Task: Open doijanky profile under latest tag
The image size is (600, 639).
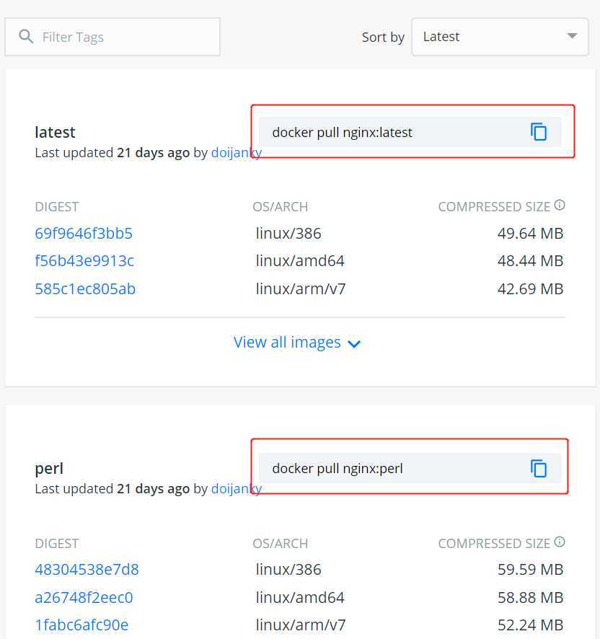Action: (237, 153)
